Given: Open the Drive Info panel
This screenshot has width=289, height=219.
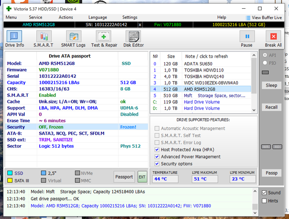Looking at the screenshot, I should pyautogui.click(x=14, y=39).
